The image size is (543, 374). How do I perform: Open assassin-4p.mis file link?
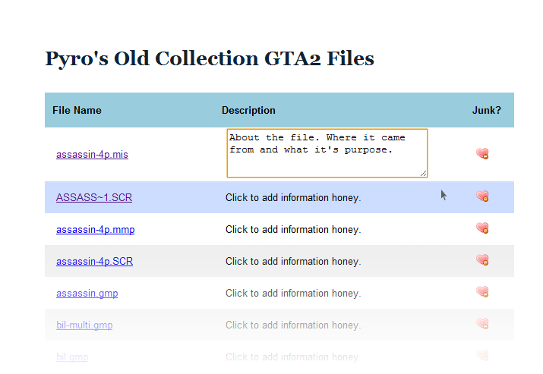click(x=92, y=155)
